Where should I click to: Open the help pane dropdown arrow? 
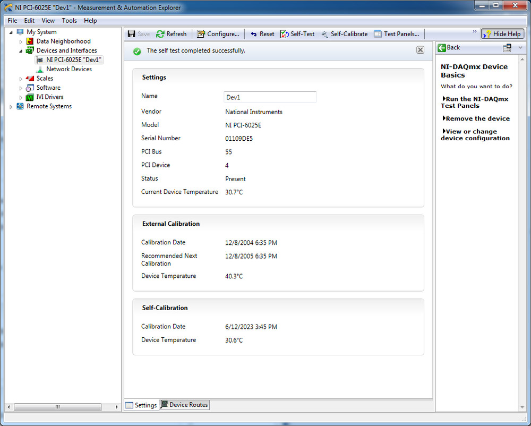[520, 48]
